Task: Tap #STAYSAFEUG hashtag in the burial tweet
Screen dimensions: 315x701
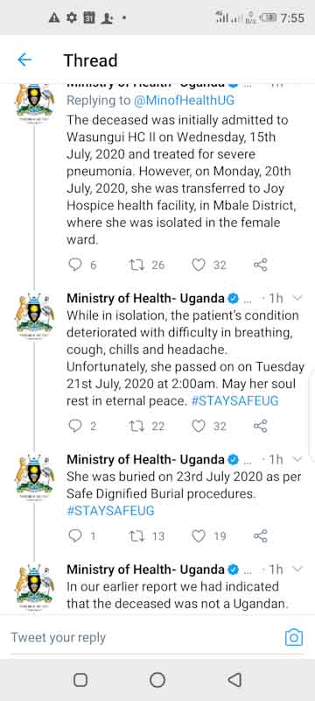Action: pyautogui.click(x=110, y=511)
